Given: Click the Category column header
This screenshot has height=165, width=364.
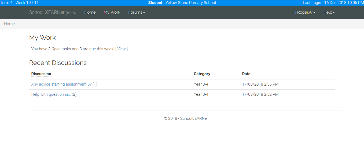Looking at the screenshot, I should pos(202,74).
